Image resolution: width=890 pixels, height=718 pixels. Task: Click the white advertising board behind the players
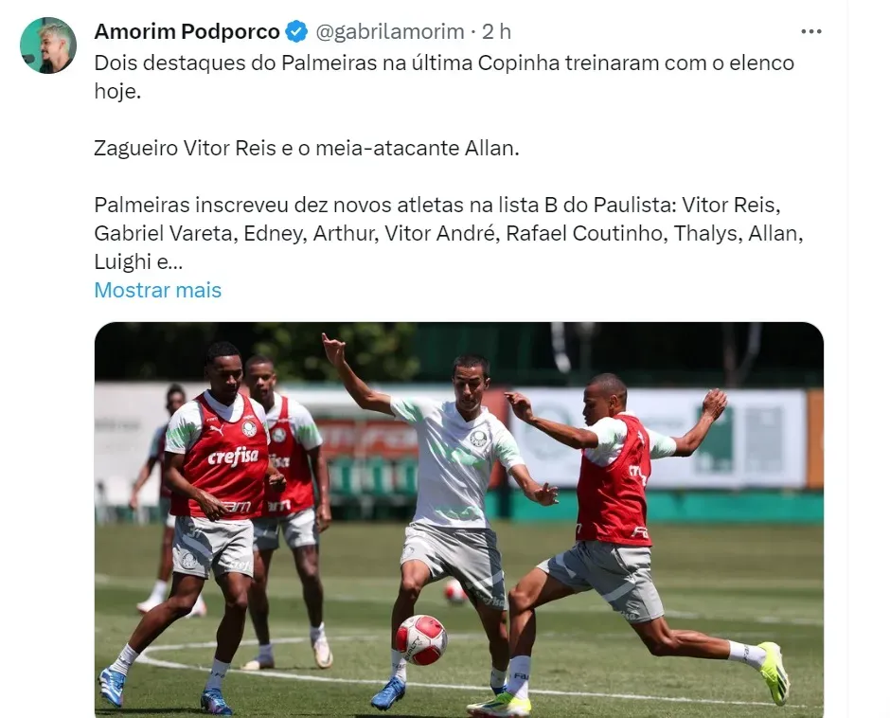pyautogui.click(x=658, y=438)
